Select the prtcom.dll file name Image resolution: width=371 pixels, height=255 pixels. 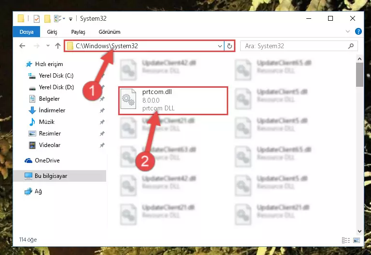point(157,92)
